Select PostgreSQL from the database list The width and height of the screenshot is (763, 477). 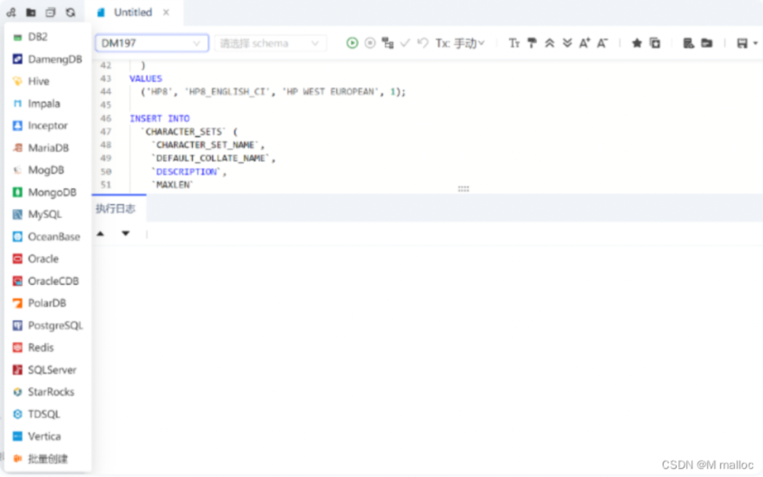click(x=48, y=325)
